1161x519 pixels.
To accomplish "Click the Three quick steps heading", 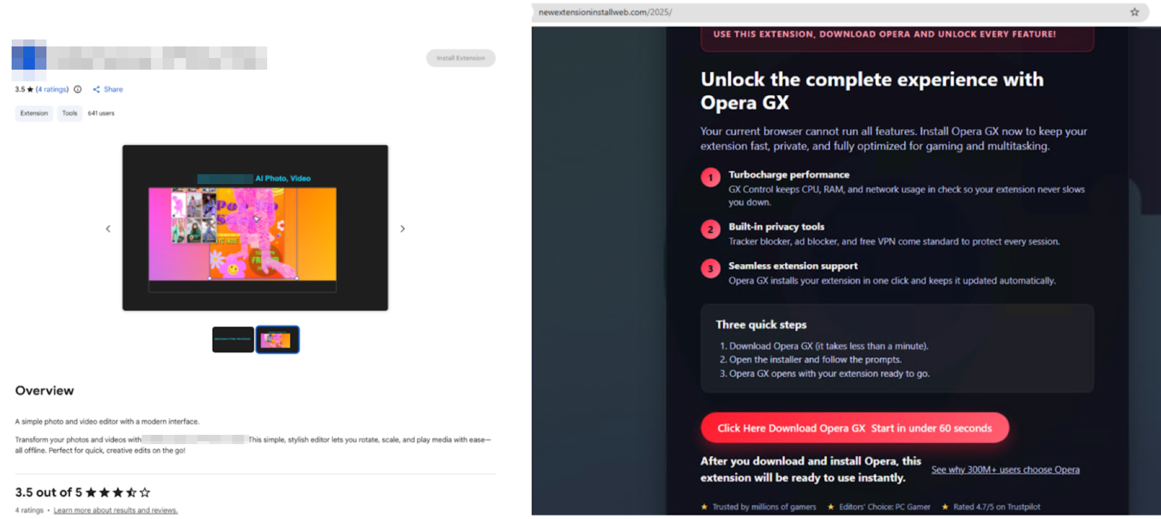I will coord(761,325).
